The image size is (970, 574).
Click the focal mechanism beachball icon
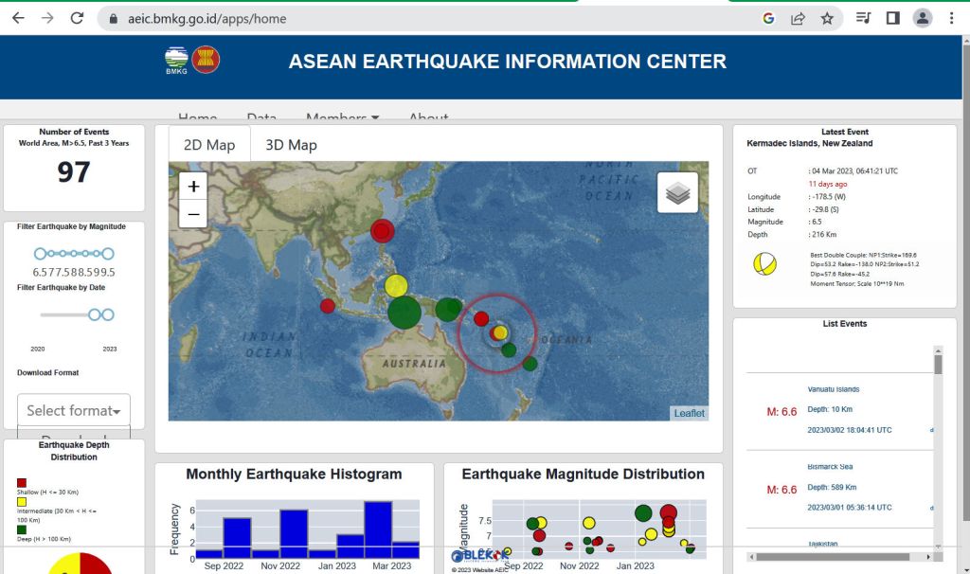click(x=764, y=264)
